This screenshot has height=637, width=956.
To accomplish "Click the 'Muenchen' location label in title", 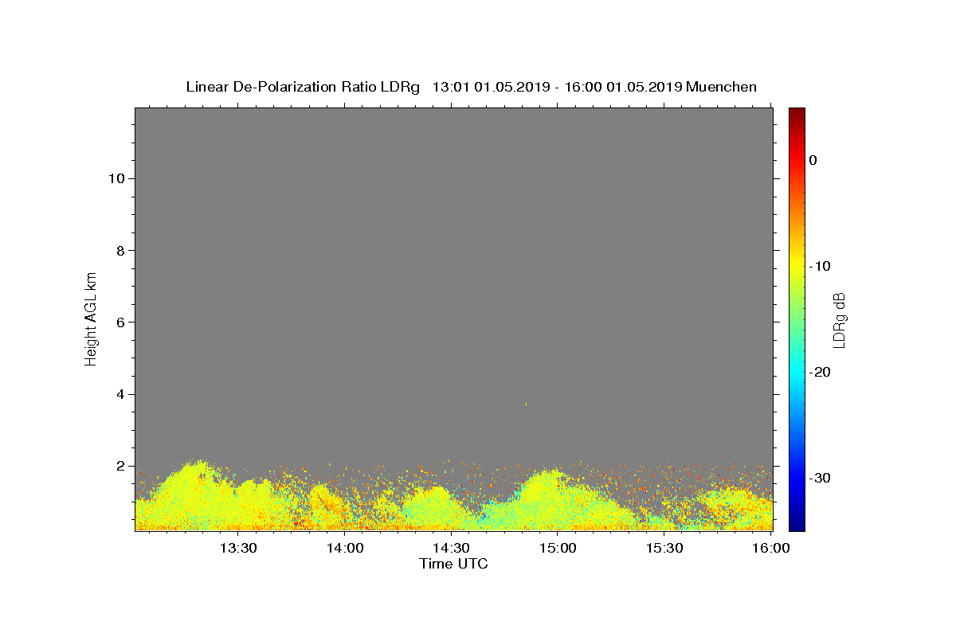I will [x=721, y=87].
